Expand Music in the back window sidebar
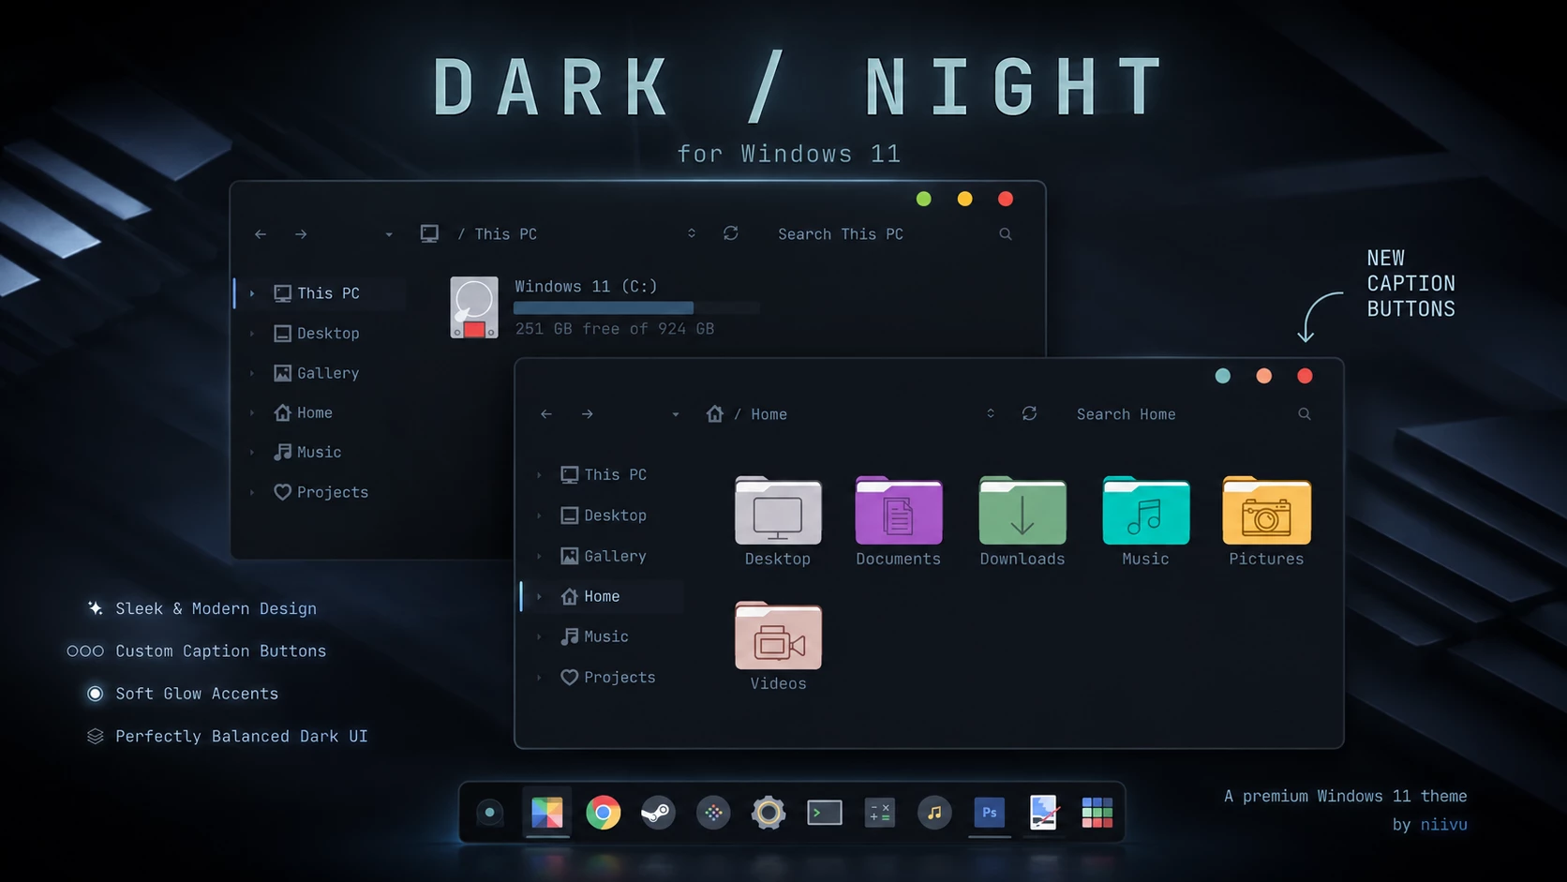Viewport: 1567px width, 882px height. [x=252, y=453]
